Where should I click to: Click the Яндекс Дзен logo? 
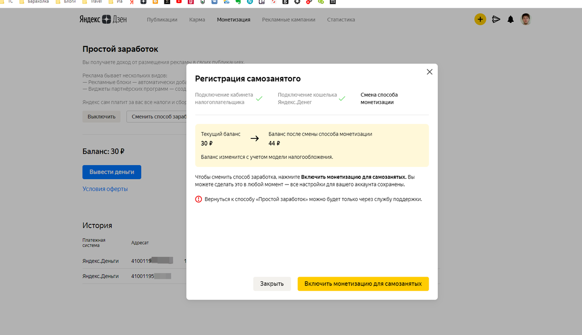103,19
